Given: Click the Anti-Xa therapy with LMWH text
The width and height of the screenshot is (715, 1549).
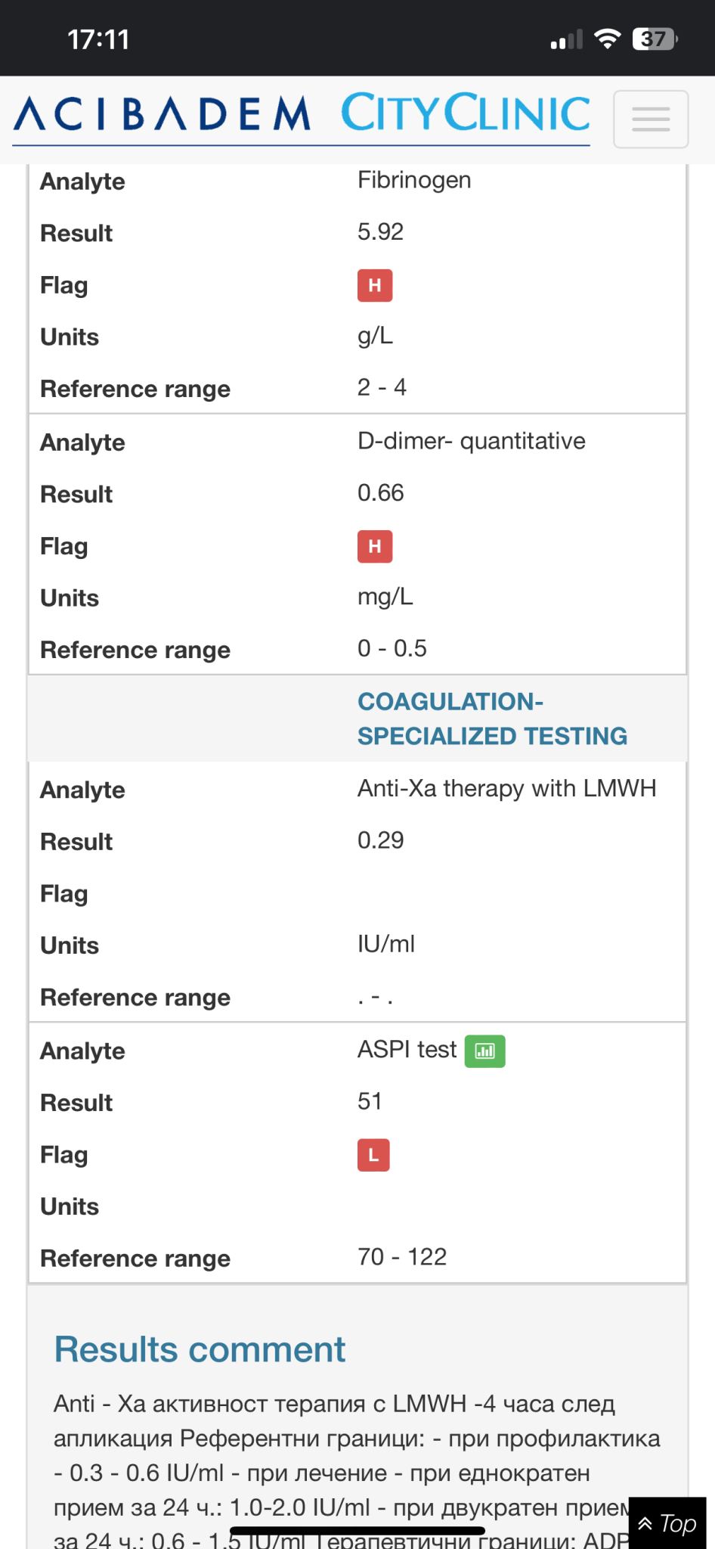Looking at the screenshot, I should [x=506, y=788].
